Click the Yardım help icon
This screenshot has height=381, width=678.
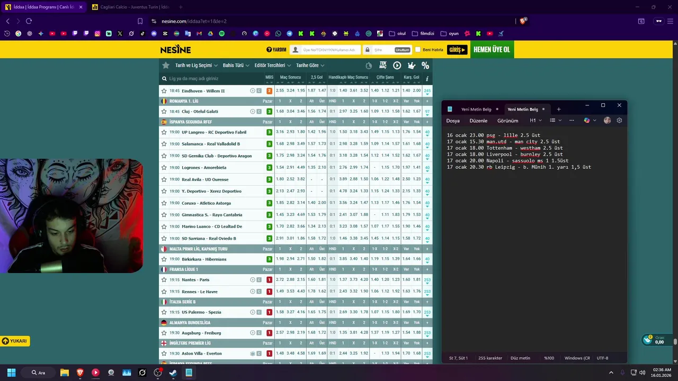pyautogui.click(x=276, y=50)
